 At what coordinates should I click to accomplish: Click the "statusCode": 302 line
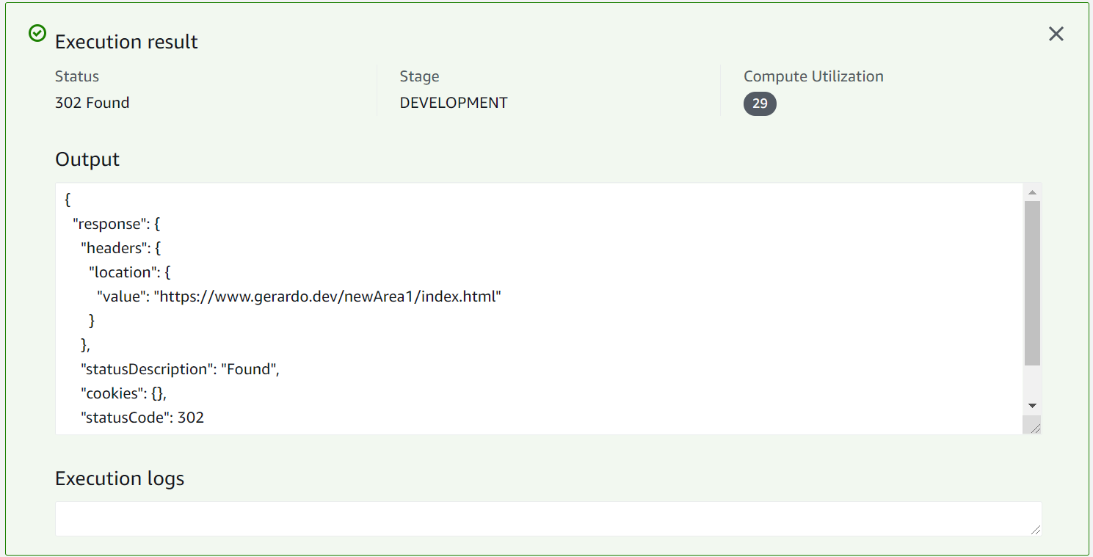click(x=142, y=418)
